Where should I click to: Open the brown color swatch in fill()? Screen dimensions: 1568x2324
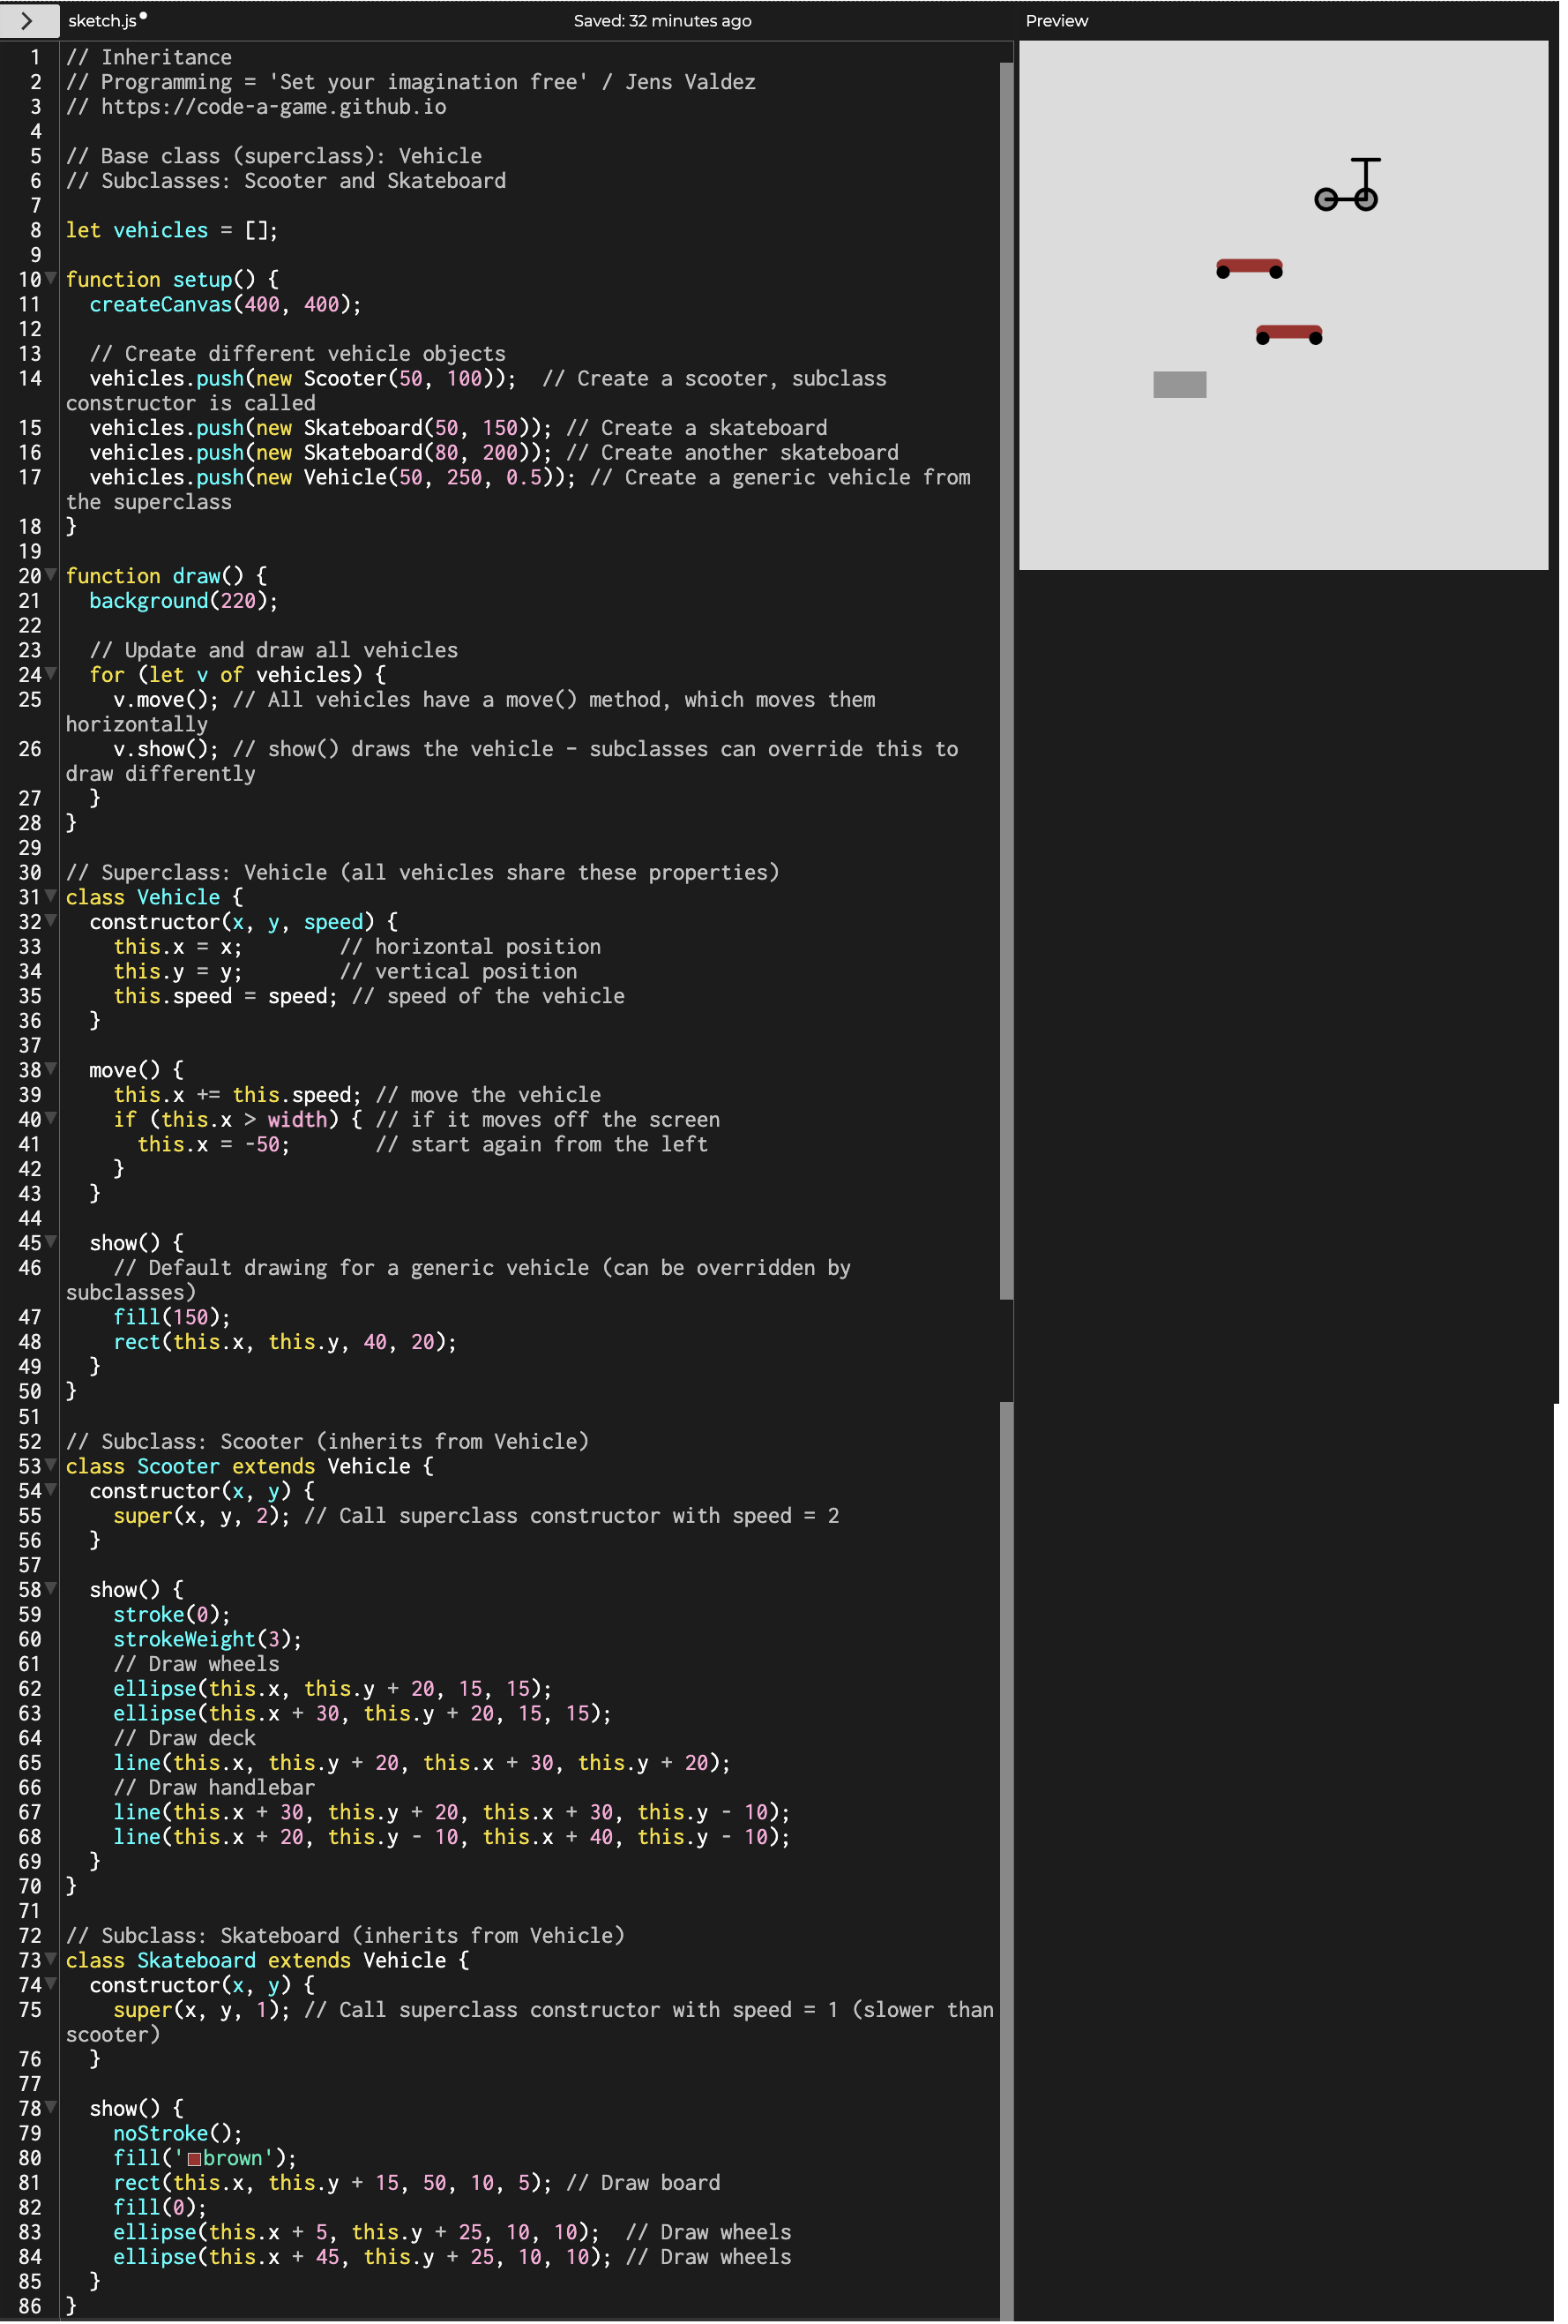(195, 2158)
